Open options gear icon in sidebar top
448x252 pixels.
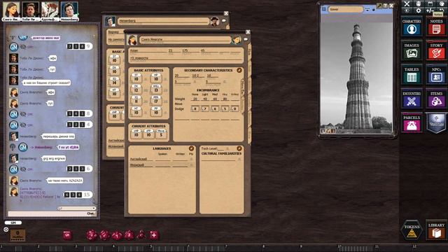[419, 11]
